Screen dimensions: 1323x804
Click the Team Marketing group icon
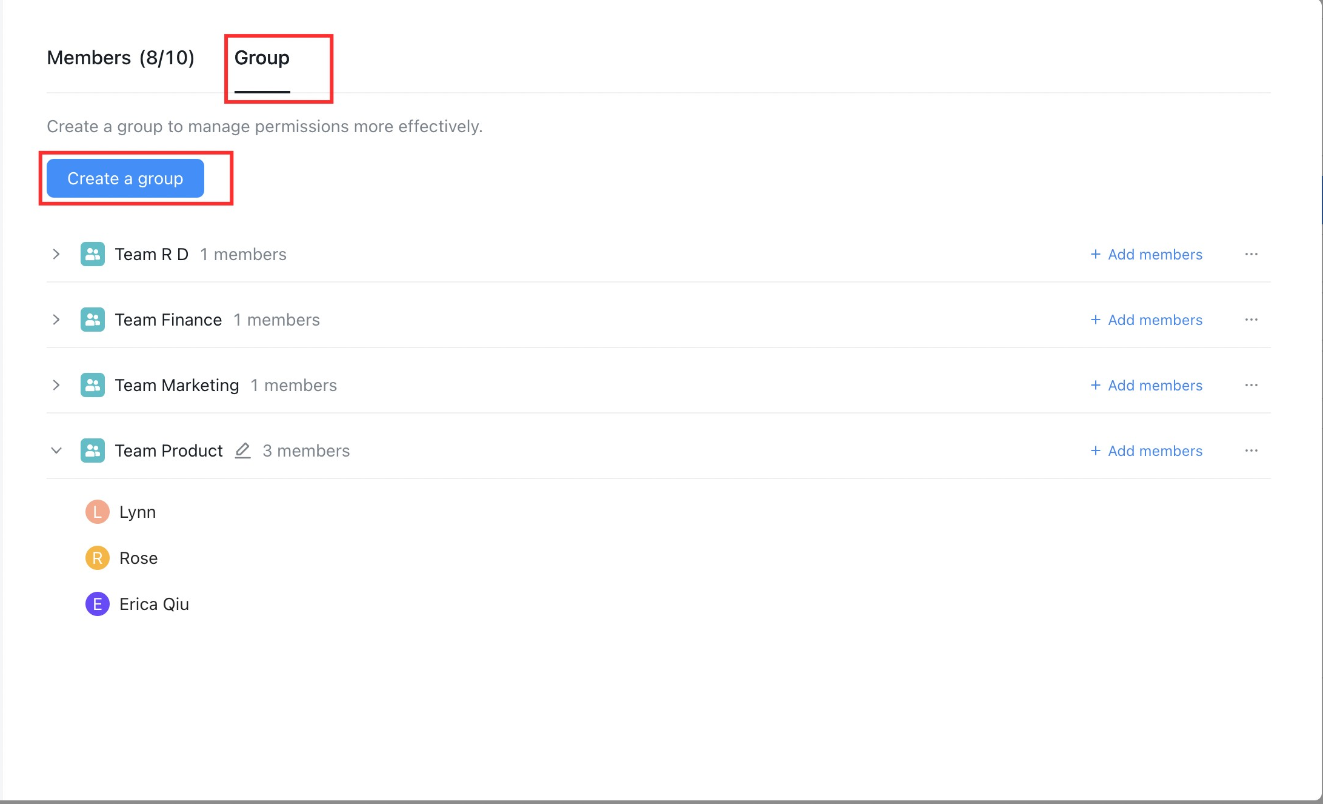(x=93, y=385)
